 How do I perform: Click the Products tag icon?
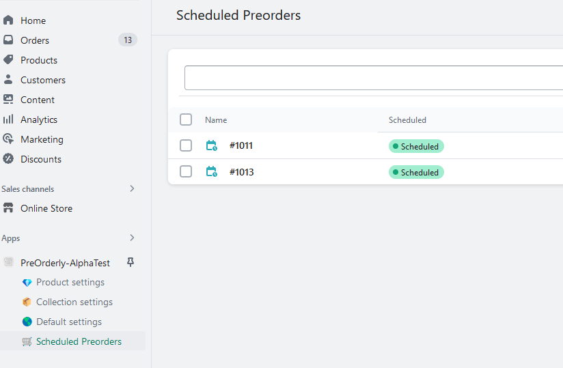pyautogui.click(x=8, y=60)
